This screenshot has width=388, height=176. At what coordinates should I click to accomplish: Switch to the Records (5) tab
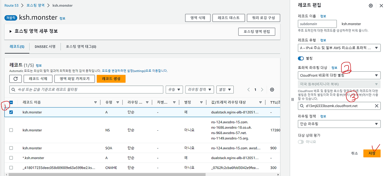[x=17, y=47]
